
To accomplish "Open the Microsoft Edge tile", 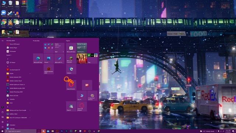I will point(38,58).
